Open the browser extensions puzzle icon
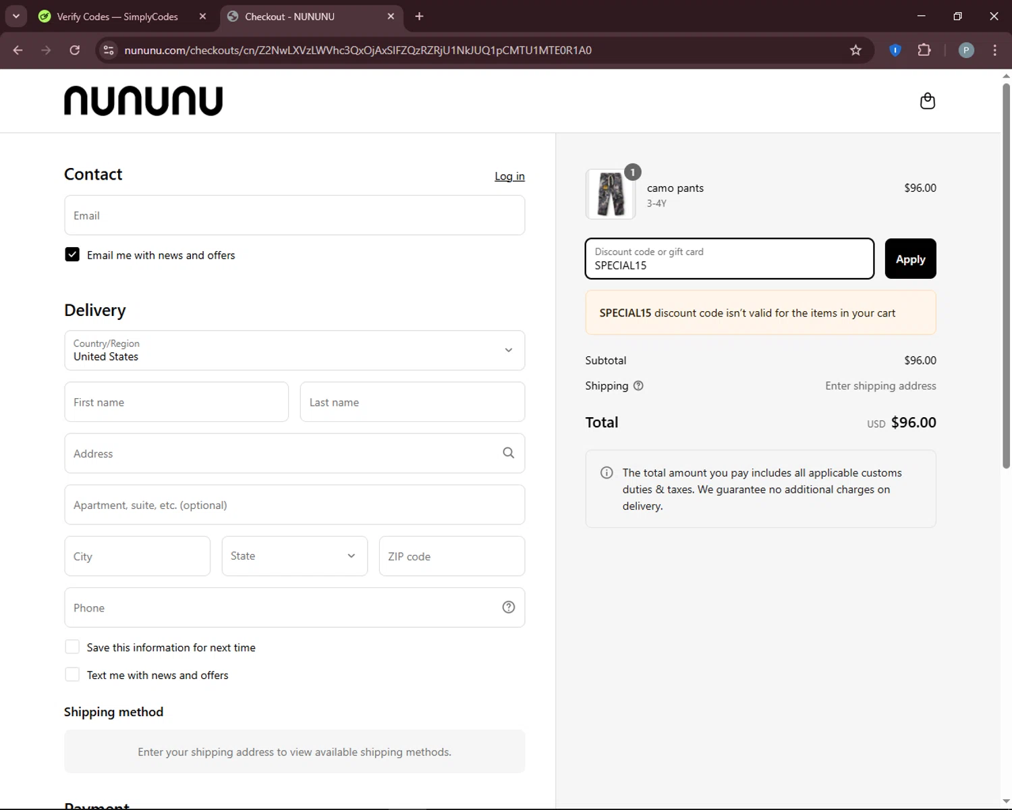The image size is (1012, 810). click(x=924, y=50)
